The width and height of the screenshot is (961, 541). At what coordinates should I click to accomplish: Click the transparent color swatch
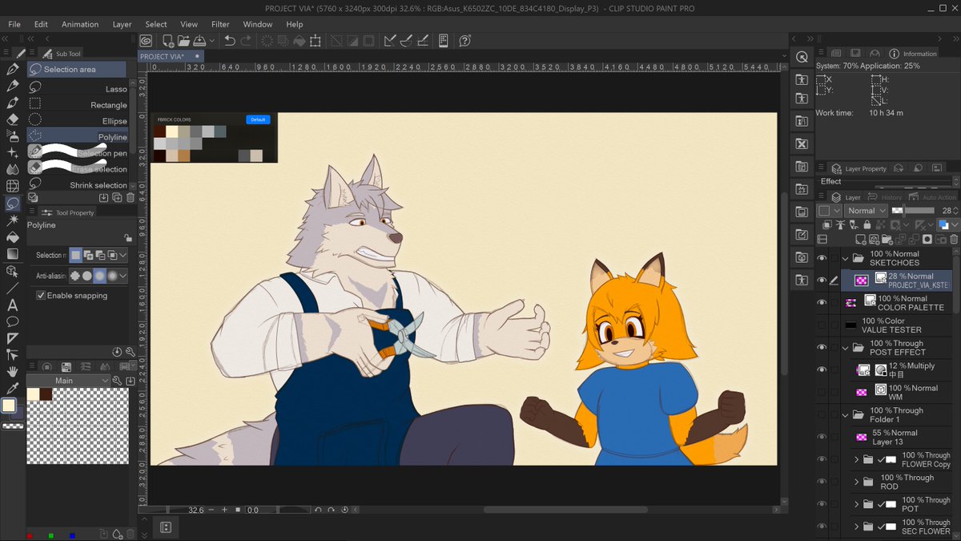(12, 426)
